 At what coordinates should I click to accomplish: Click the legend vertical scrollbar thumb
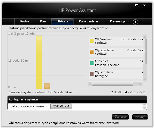click(x=145, y=52)
